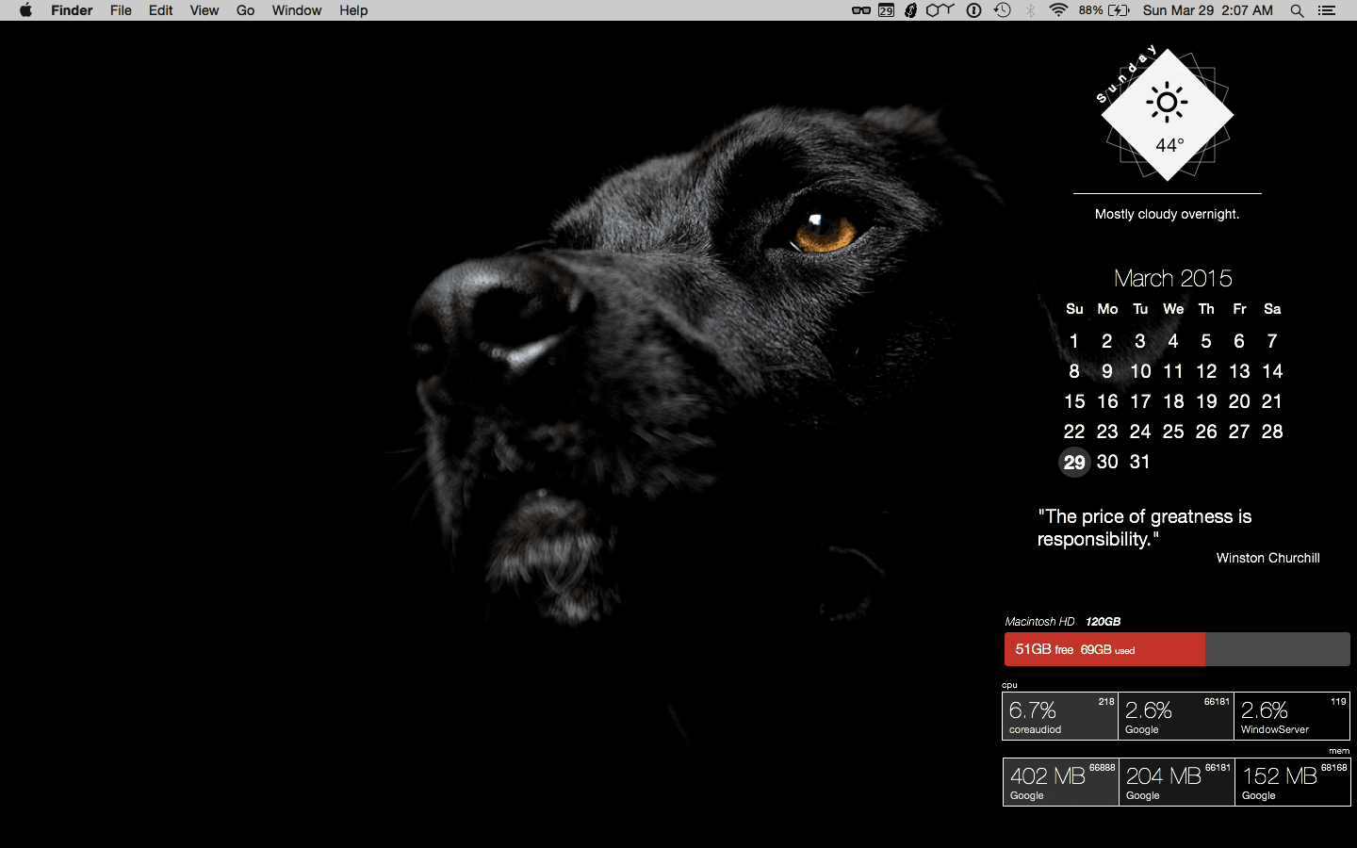The height and width of the screenshot is (848, 1357).
Task: Click the grayed Bluetooth menu bar icon
Action: click(1030, 10)
